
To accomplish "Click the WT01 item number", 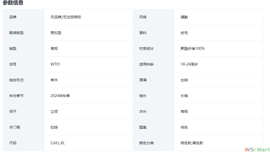I will pos(55,64).
